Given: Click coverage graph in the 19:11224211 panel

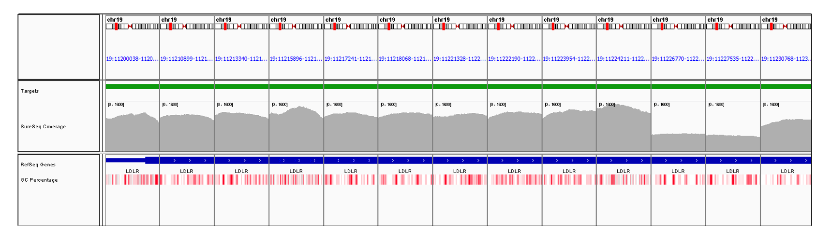Looking at the screenshot, I should coord(623,128).
